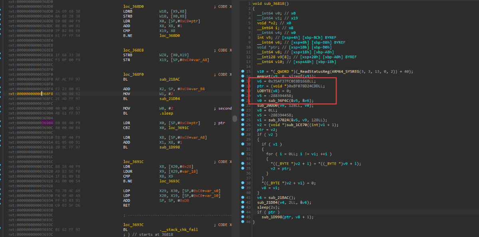
Task: Enable breakpoint on line 17 v6 assignment
Action: [243, 81]
